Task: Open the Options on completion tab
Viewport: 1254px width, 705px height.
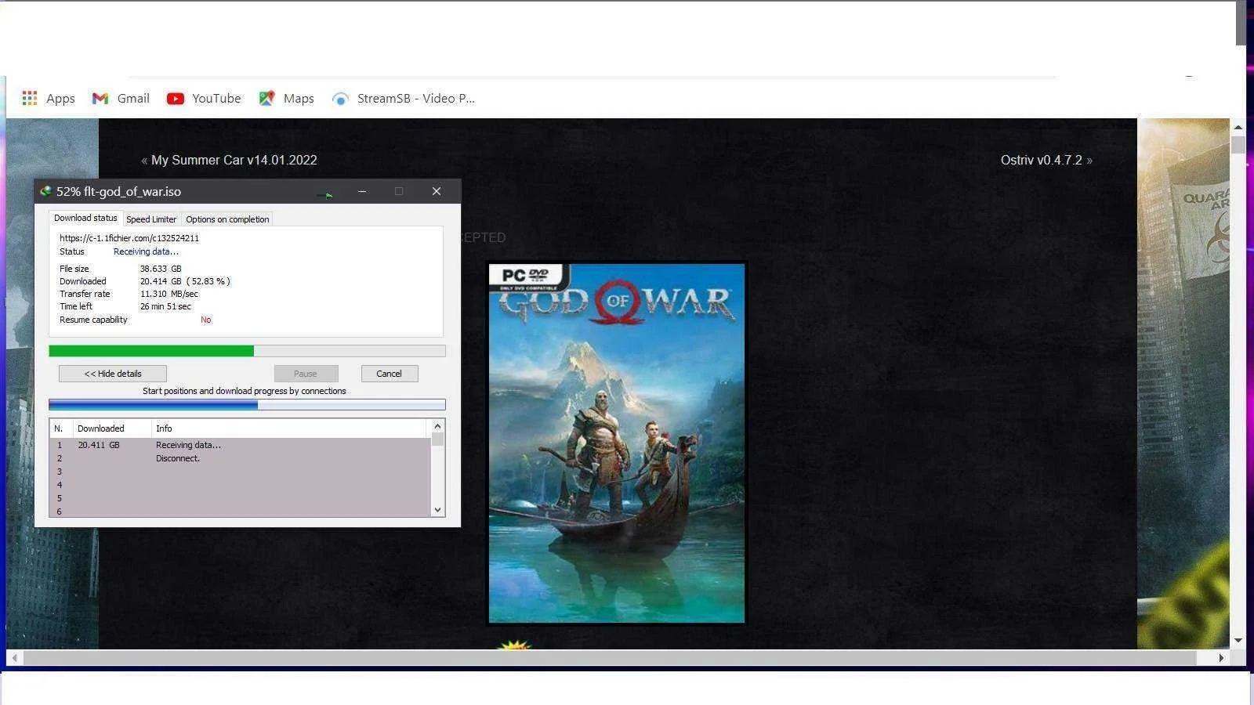Action: point(227,219)
